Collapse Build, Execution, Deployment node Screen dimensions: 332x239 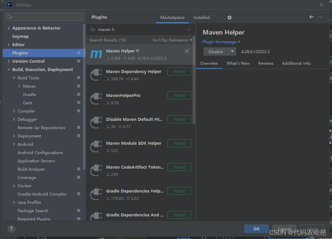click(9, 69)
